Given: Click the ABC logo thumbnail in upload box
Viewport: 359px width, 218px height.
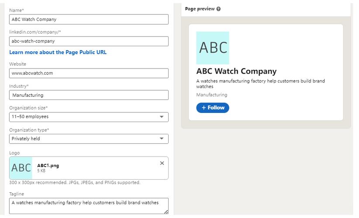Looking at the screenshot, I should pos(21,168).
